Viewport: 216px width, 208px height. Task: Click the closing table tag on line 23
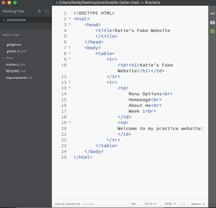(x=106, y=146)
